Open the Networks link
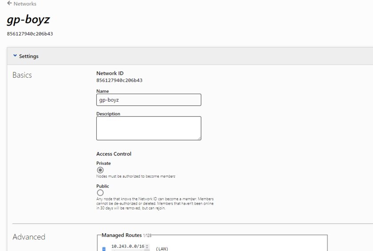Screen dimensions: 373x251 point(25,4)
